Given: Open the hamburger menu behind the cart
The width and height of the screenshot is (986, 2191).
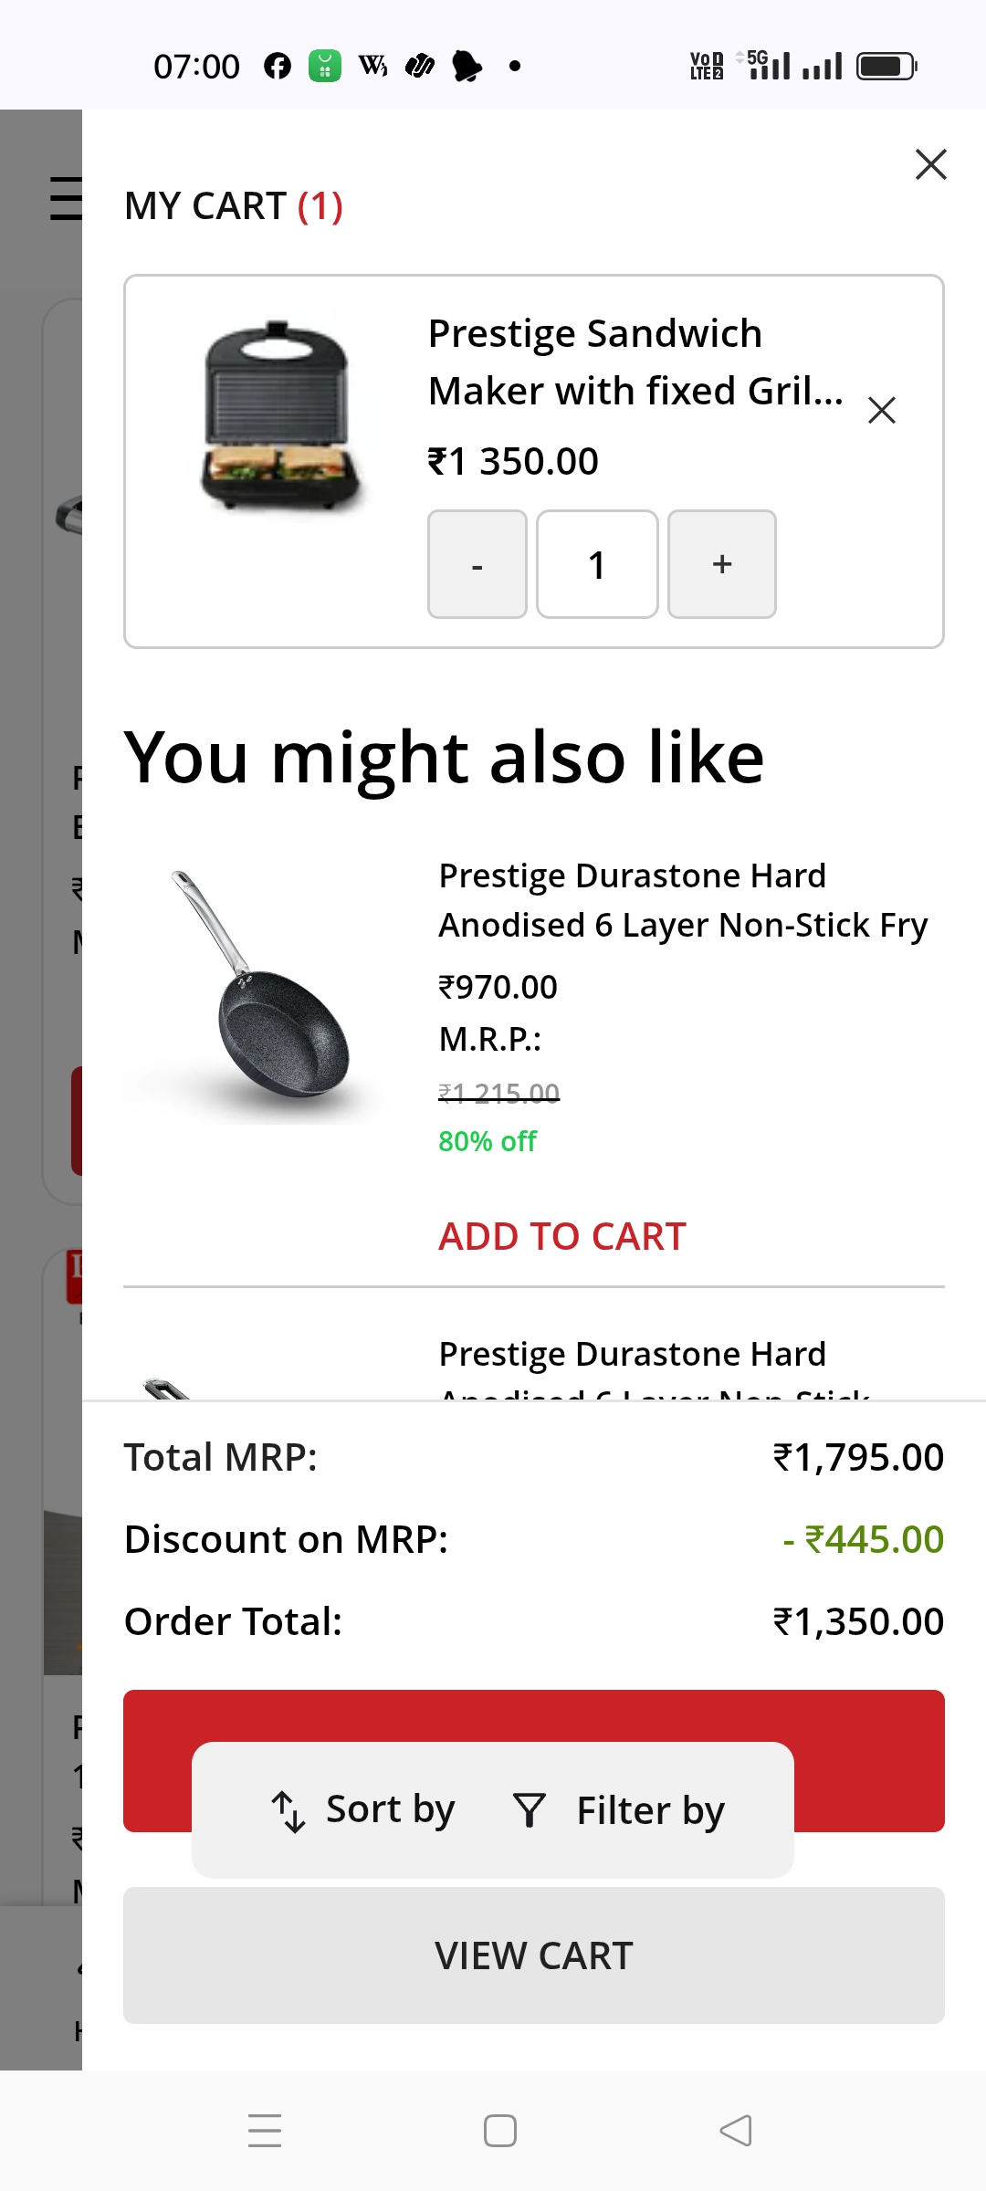Looking at the screenshot, I should tap(65, 198).
